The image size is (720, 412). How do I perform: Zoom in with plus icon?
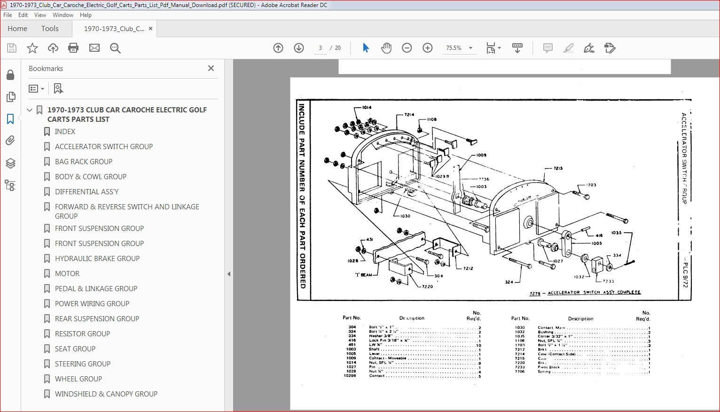pyautogui.click(x=428, y=48)
